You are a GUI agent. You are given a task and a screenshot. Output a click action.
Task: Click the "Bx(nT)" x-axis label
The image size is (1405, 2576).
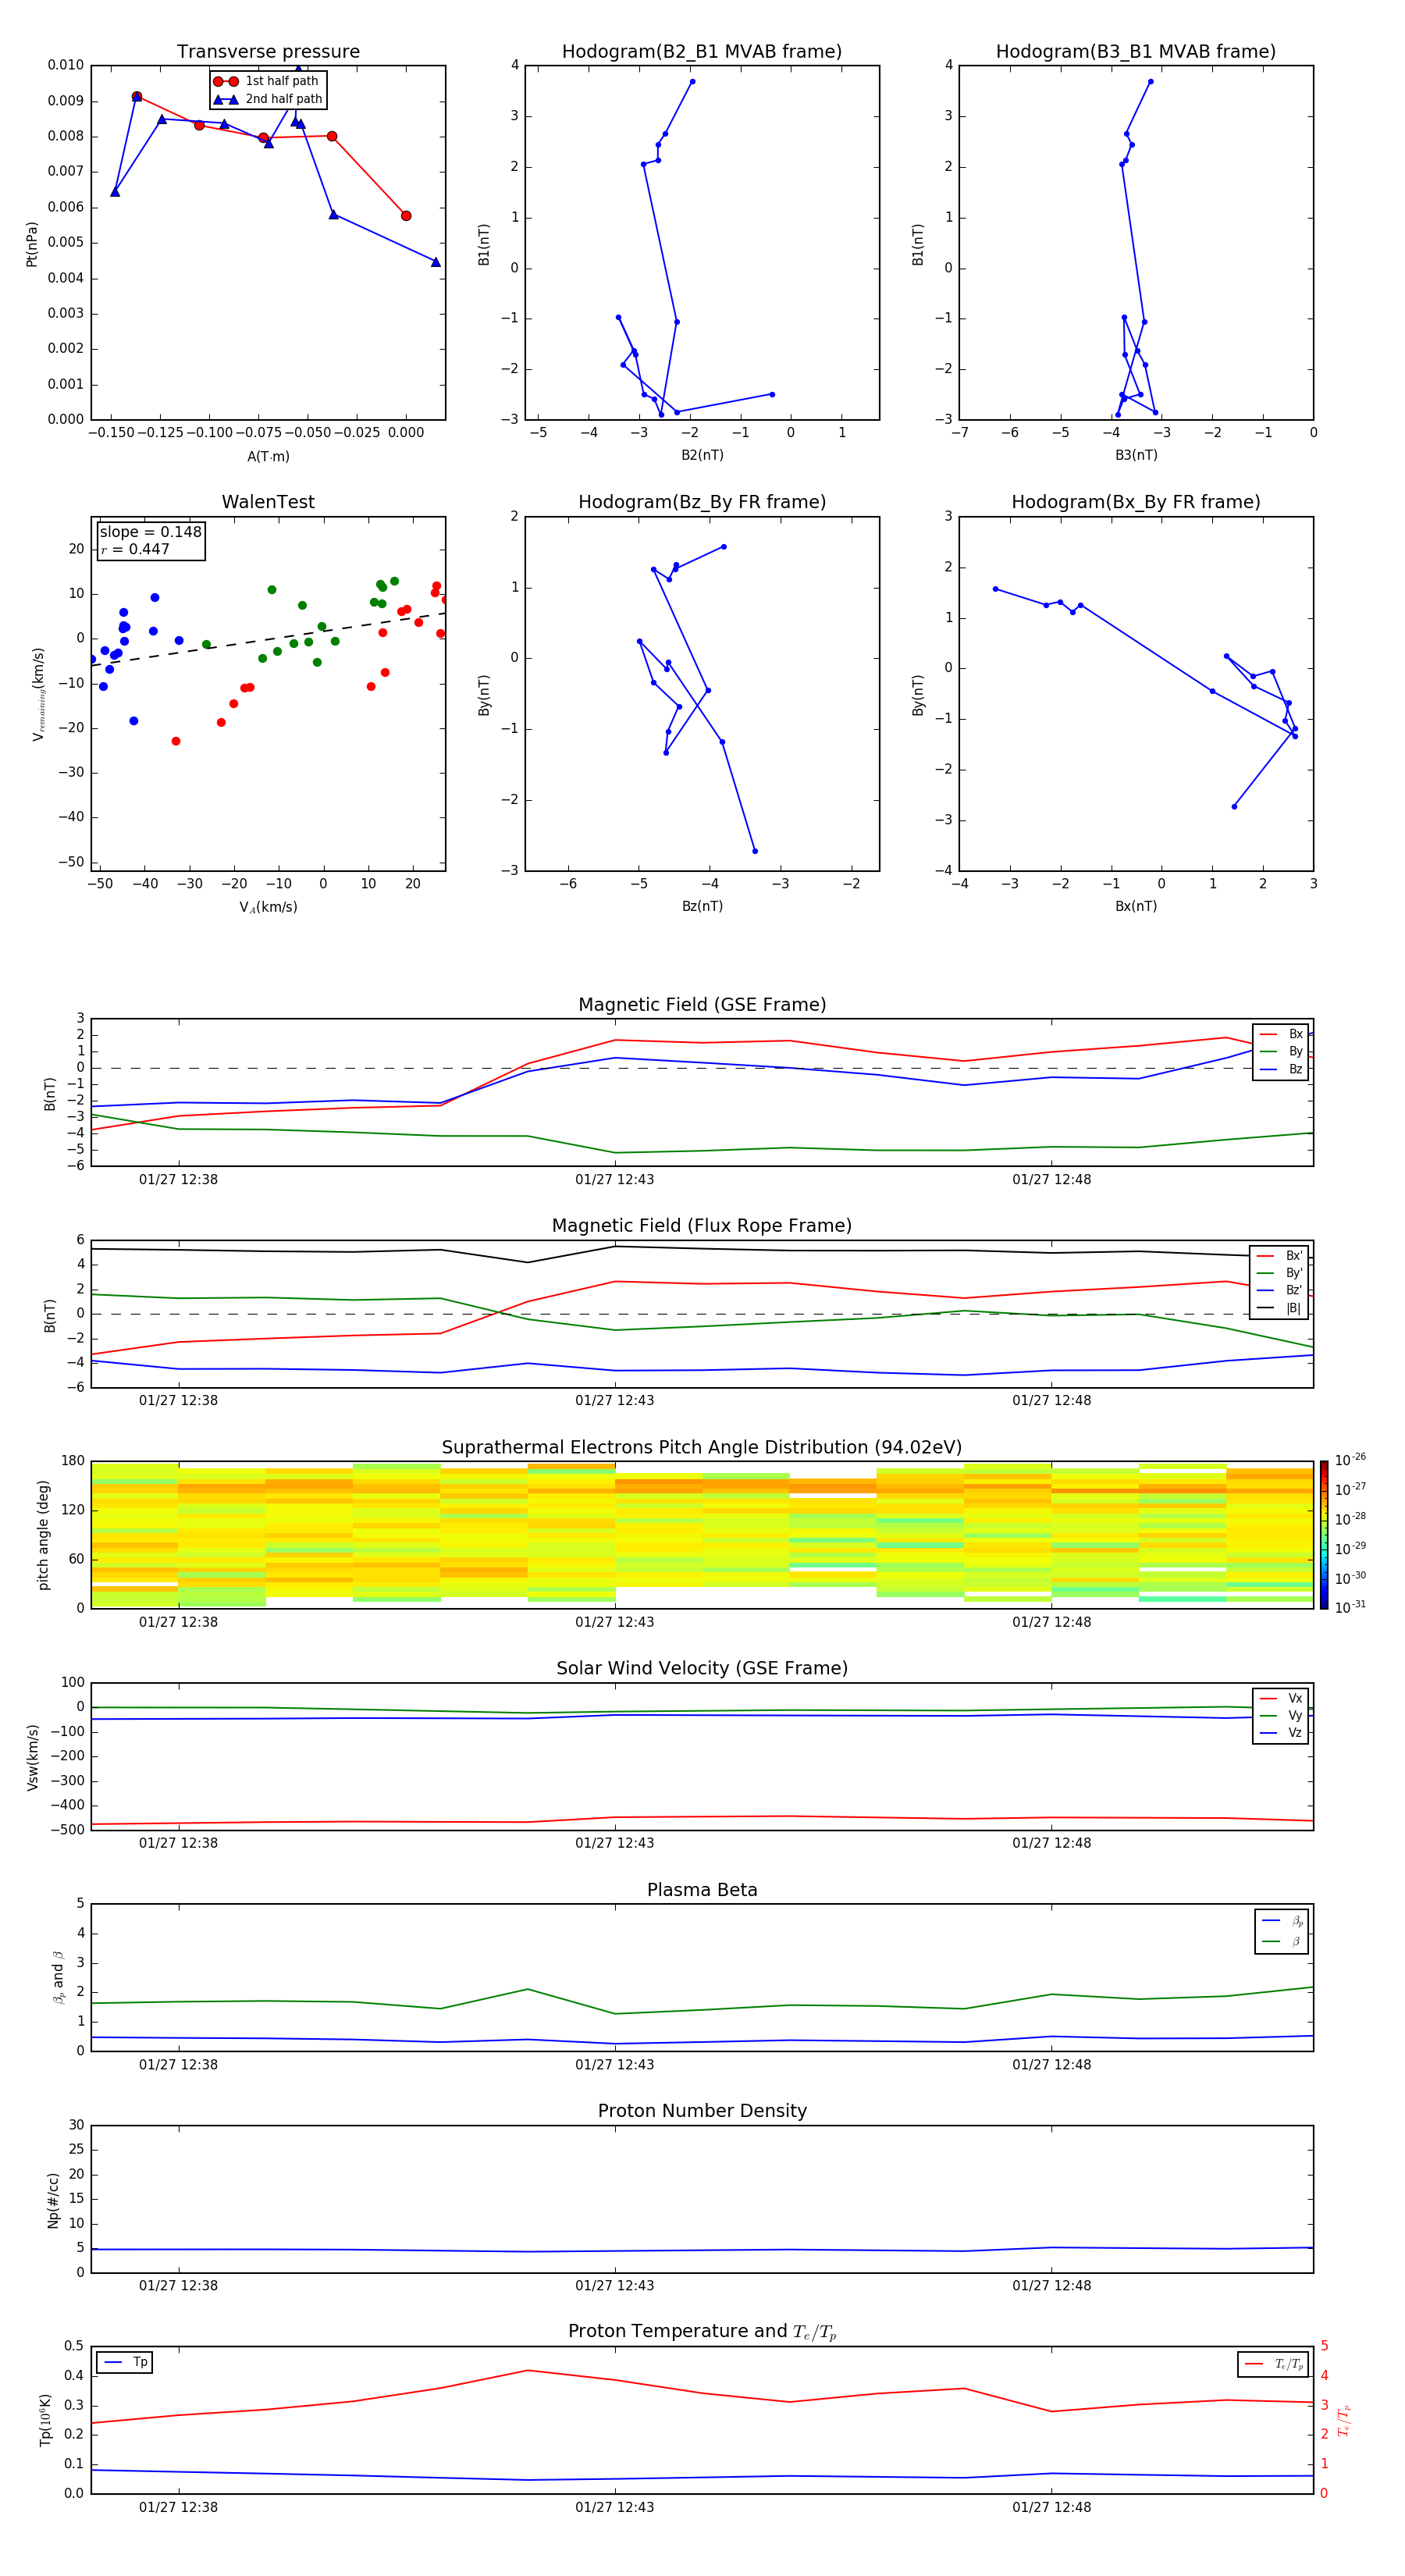tap(1136, 906)
